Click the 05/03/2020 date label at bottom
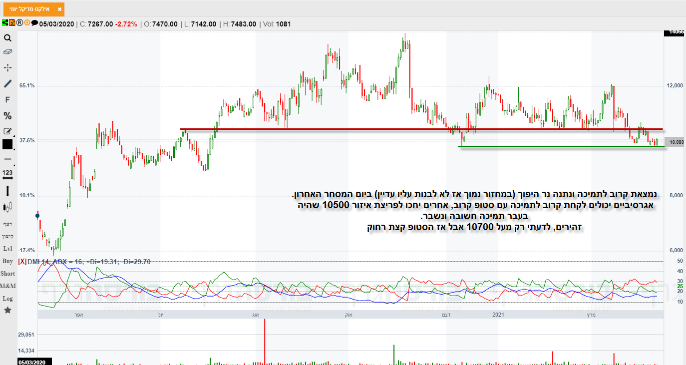The width and height of the screenshot is (686, 365). (34, 362)
